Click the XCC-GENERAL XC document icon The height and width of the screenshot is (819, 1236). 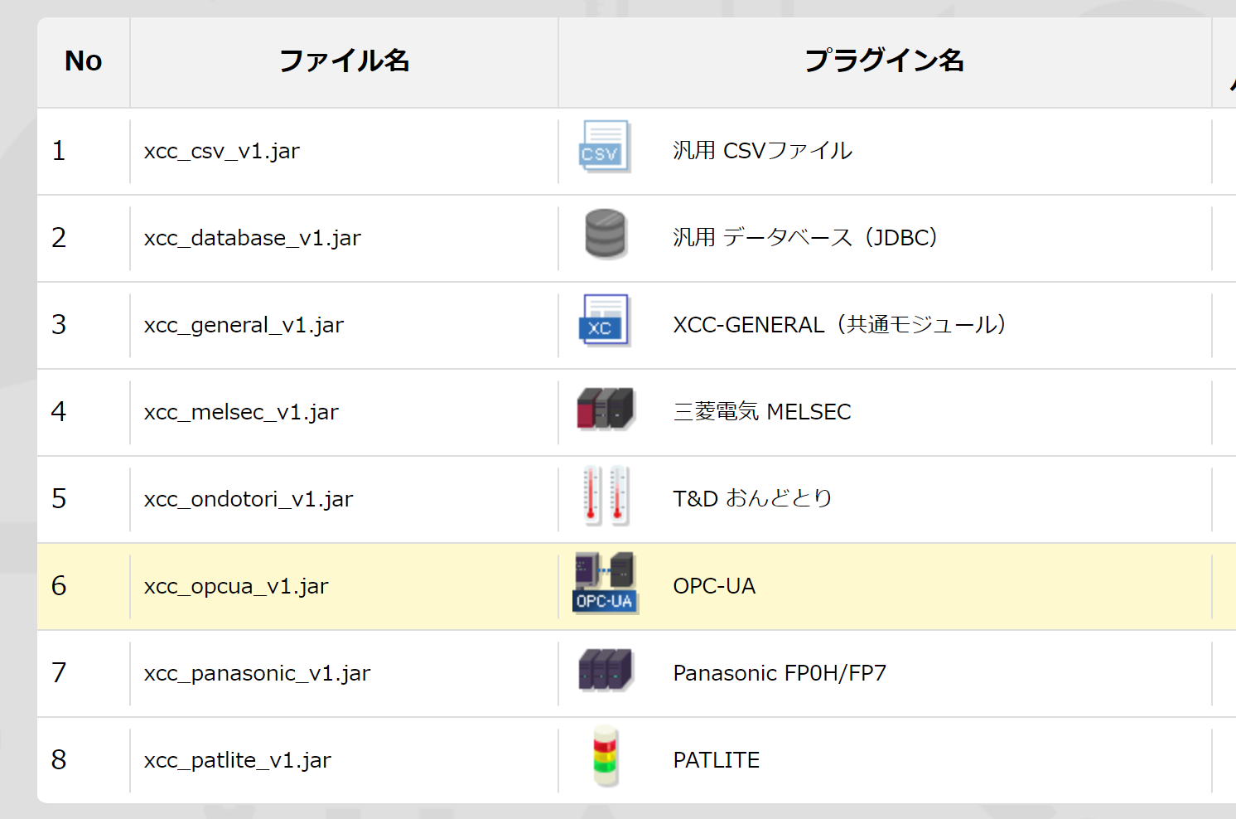[x=605, y=321]
